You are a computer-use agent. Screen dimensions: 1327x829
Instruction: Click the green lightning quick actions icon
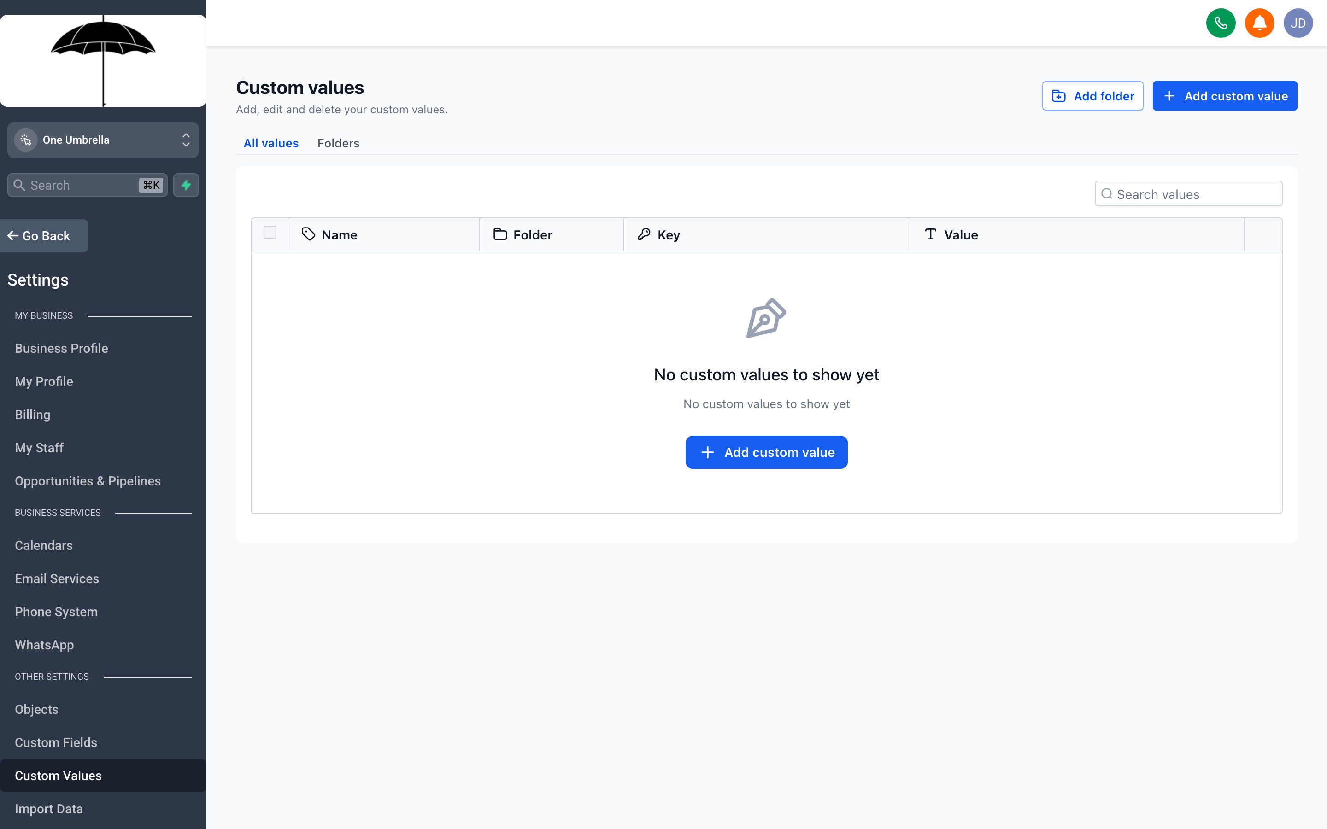[x=186, y=185]
